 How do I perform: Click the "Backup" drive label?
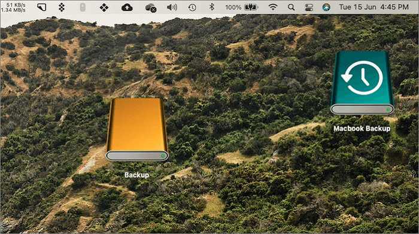point(136,175)
